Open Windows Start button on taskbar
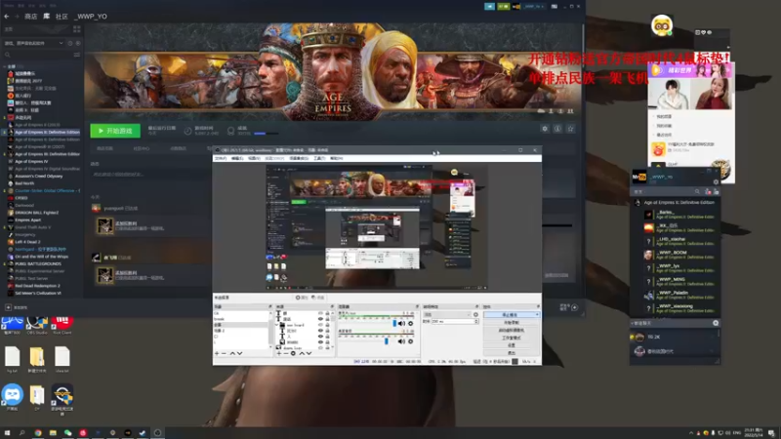The width and height of the screenshot is (781, 439). click(x=7, y=433)
